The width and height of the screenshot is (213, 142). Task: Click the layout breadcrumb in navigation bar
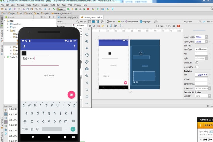click(x=45, y=13)
